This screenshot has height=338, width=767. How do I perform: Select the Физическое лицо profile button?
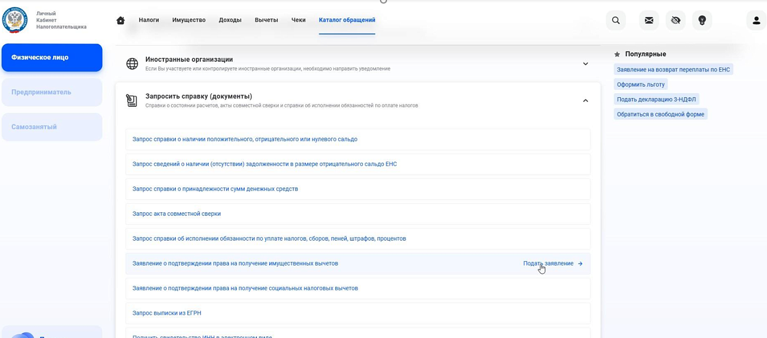[x=52, y=57]
